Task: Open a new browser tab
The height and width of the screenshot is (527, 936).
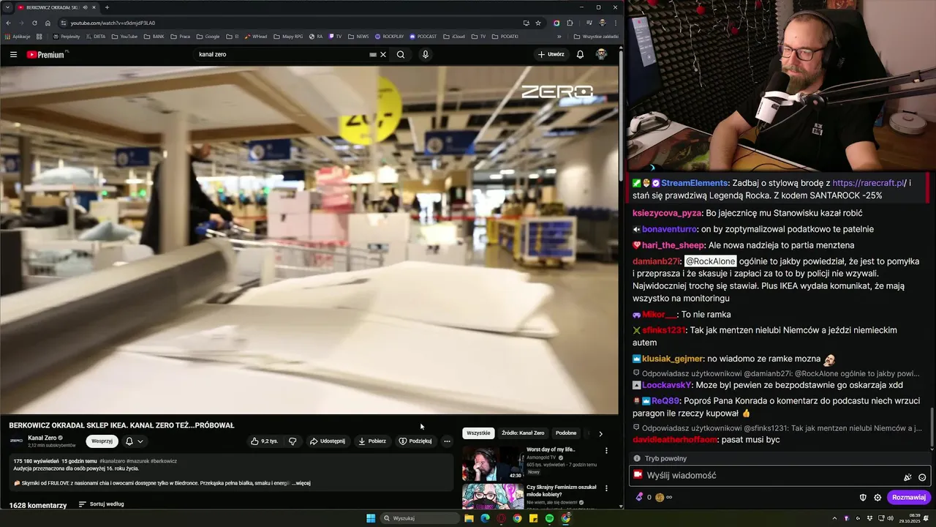Action: click(107, 7)
